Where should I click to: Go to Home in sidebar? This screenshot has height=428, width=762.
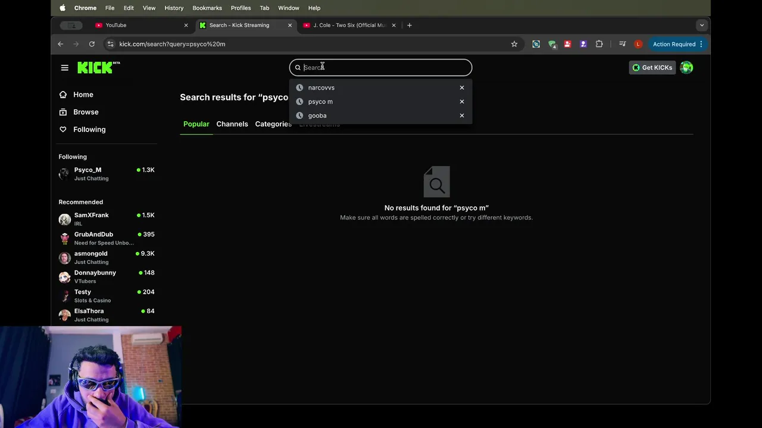point(76,95)
